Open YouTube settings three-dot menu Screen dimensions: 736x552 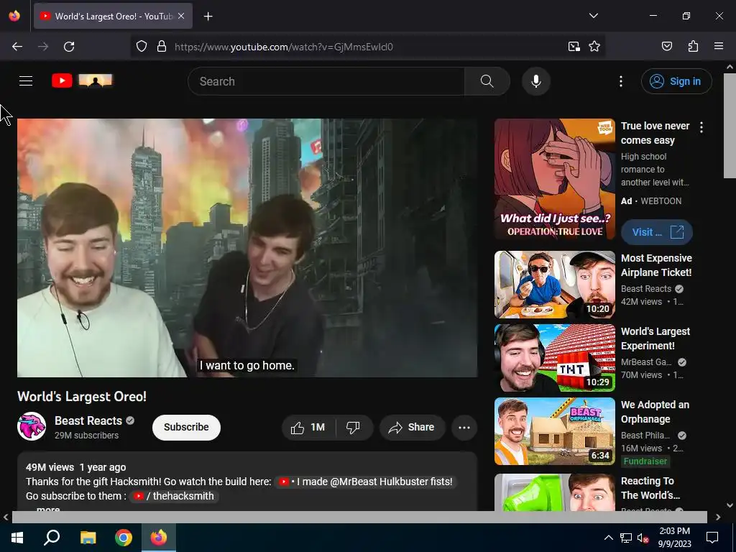click(x=620, y=81)
